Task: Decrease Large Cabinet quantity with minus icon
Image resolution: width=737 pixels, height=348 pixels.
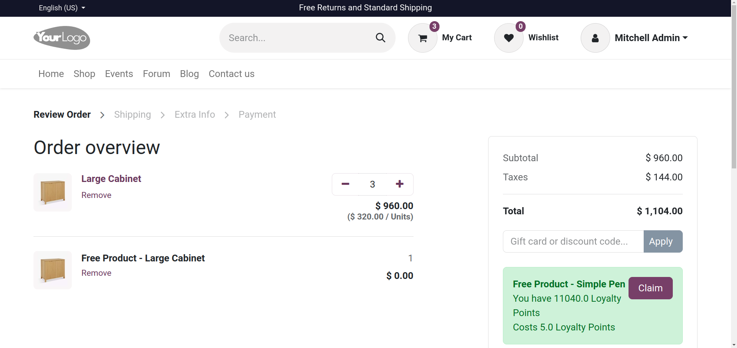Action: coord(345,184)
